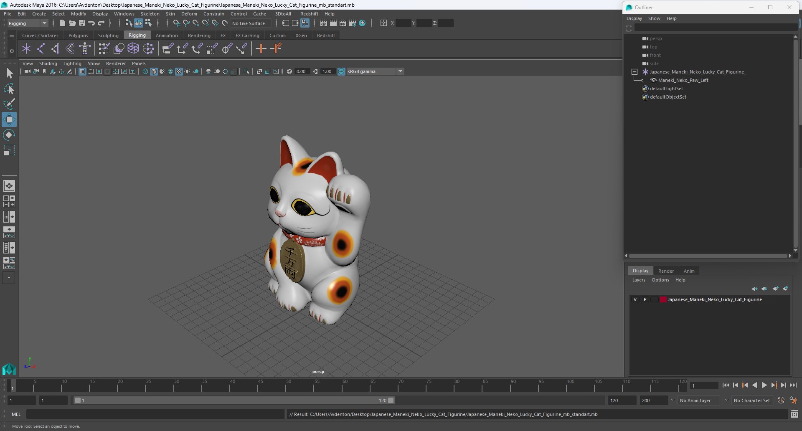Click the Save Scene floppy icon
The image size is (802, 431).
82,23
